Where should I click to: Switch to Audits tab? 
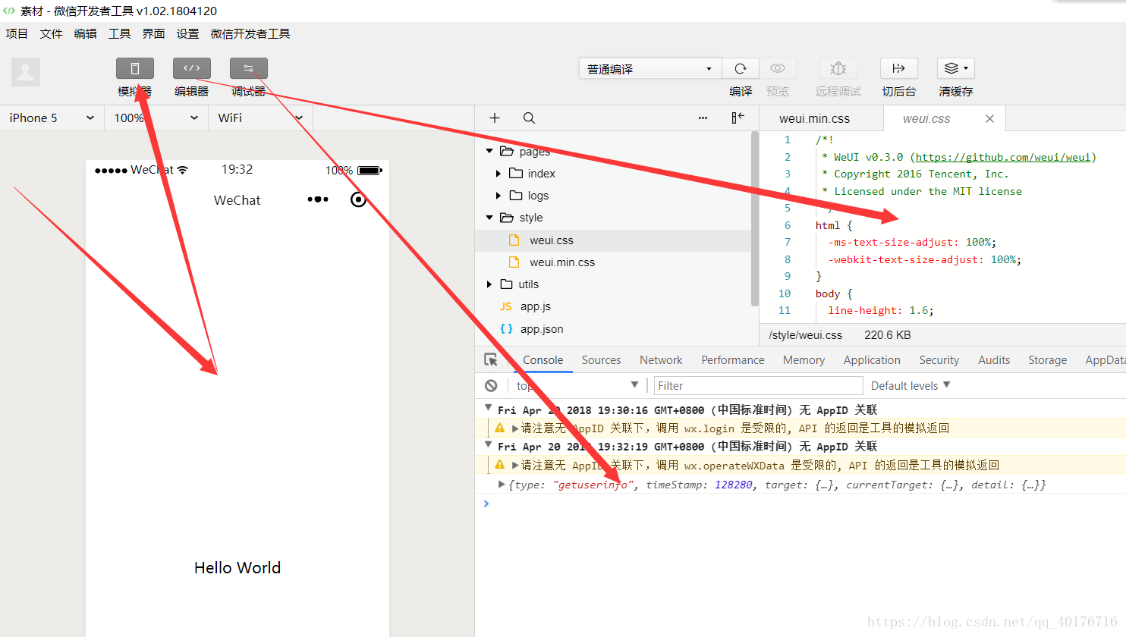tap(994, 360)
